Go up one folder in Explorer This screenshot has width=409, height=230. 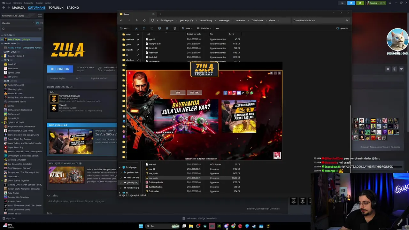point(136,20)
